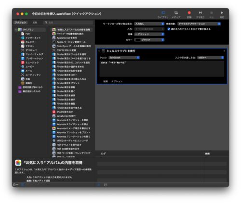Focus the action search field

68,22
